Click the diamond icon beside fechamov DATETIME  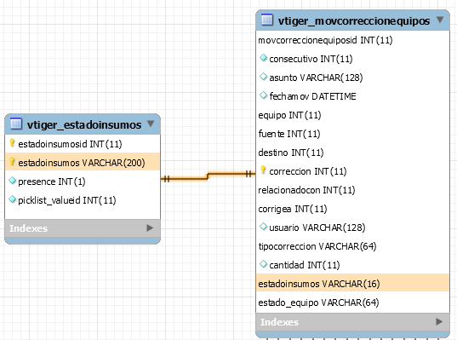click(x=264, y=95)
